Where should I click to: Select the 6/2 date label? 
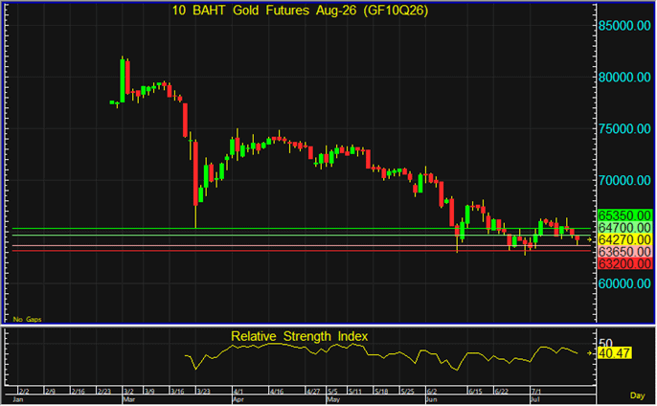432,392
